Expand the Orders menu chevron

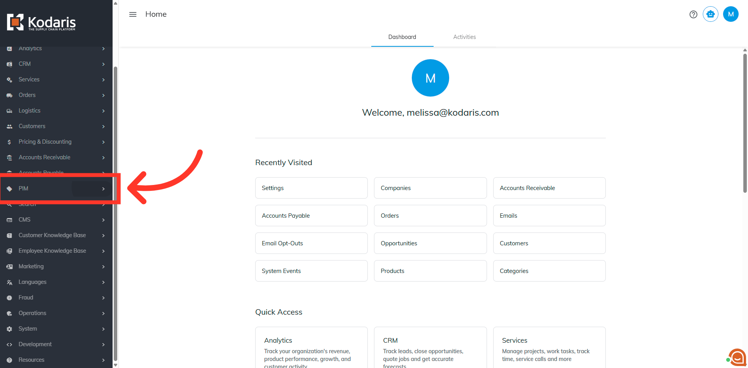pyautogui.click(x=103, y=95)
